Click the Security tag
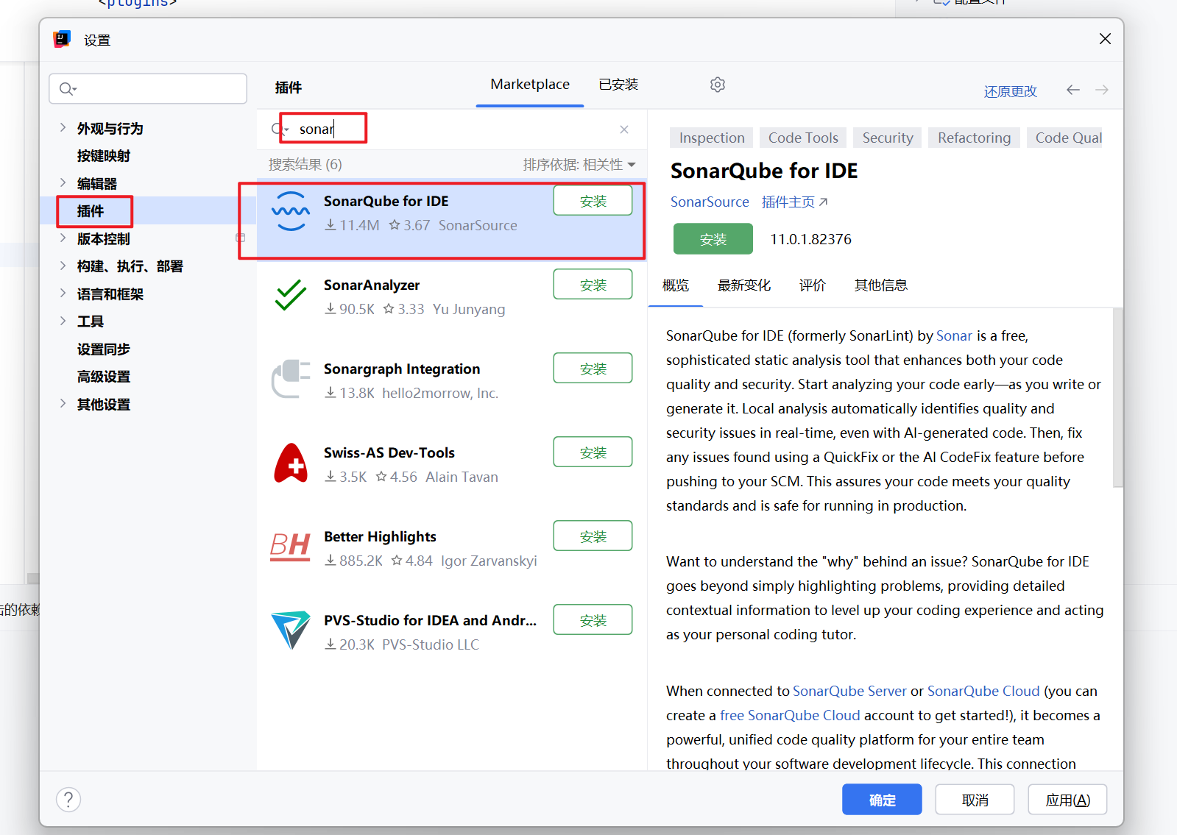The height and width of the screenshot is (835, 1177). pyautogui.click(x=888, y=138)
